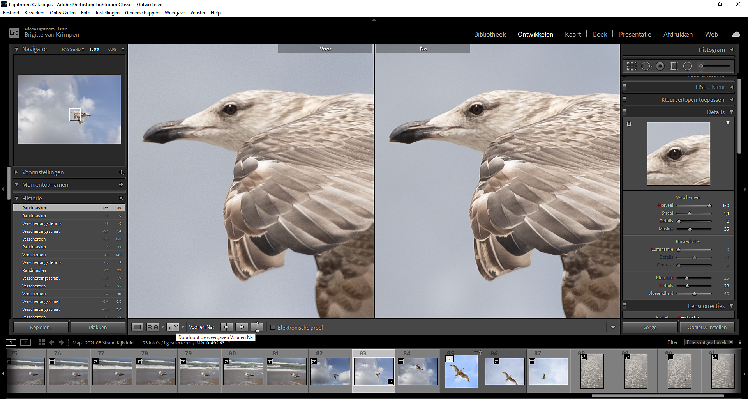
Task: Choose the Graduated Filter tool
Action: click(x=674, y=66)
